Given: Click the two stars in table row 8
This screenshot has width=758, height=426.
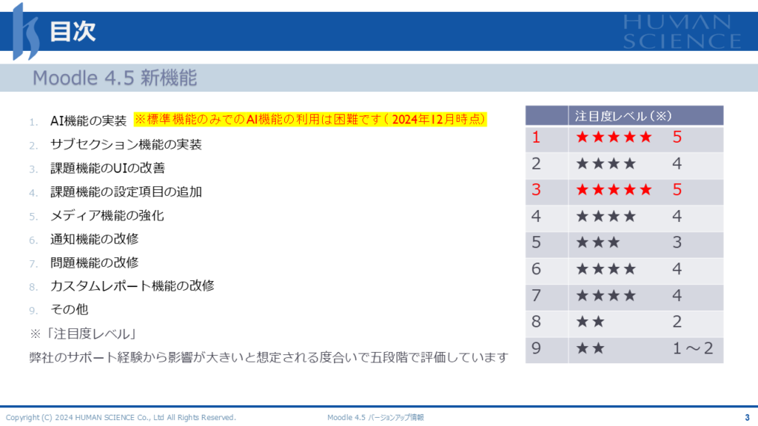Looking at the screenshot, I should click(x=590, y=322).
